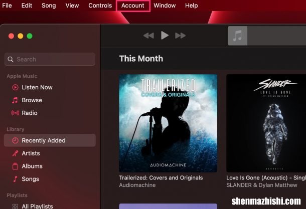Open the Controls menu
Viewport: 306px width, 209px height.
pyautogui.click(x=100, y=6)
